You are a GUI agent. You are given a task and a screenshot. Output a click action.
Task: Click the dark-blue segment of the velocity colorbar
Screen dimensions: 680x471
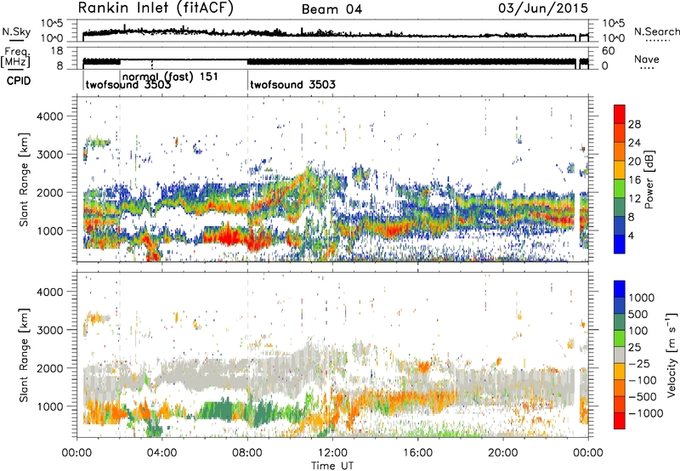[x=620, y=305]
